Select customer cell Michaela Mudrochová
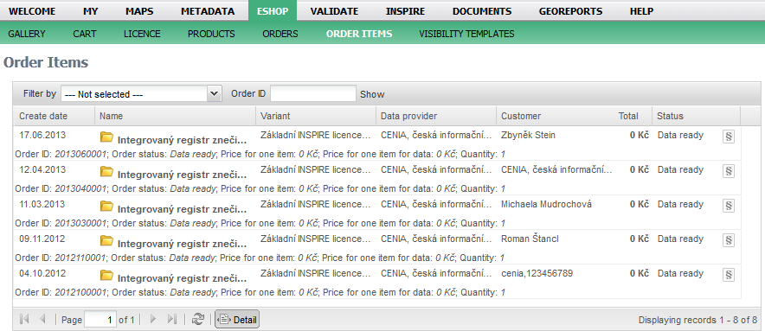Viewport: 765px width, 331px height. pos(546,204)
